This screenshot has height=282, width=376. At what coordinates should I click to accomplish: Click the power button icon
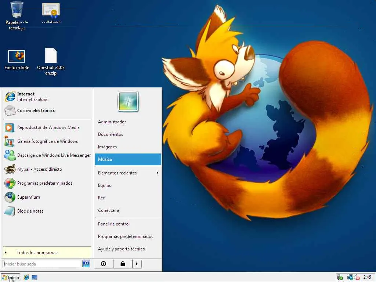[103, 264]
